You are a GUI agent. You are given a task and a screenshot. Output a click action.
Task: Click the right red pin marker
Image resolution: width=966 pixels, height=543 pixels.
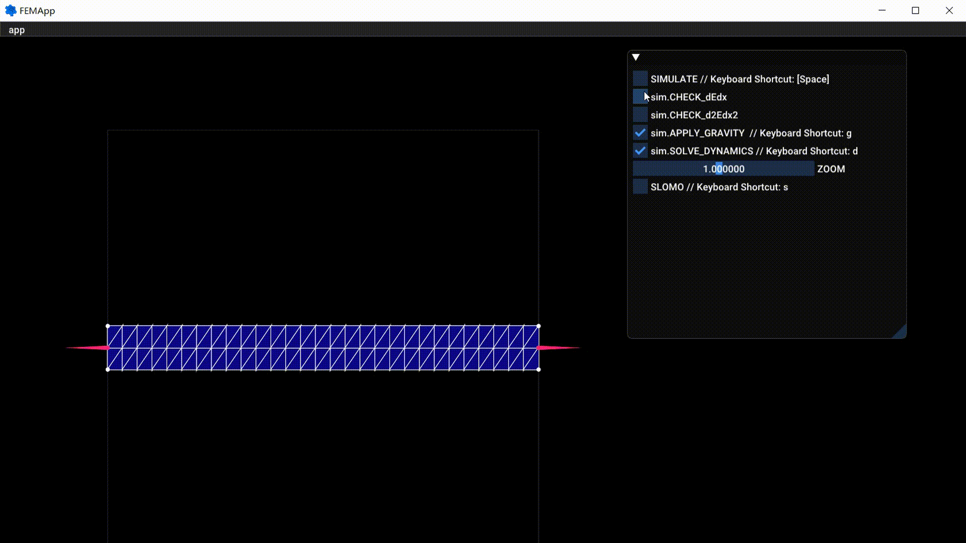pyautogui.click(x=553, y=347)
